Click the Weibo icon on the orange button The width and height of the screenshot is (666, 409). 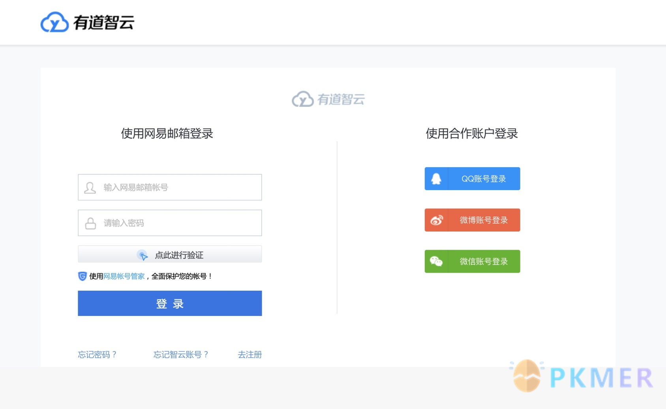pyautogui.click(x=437, y=220)
